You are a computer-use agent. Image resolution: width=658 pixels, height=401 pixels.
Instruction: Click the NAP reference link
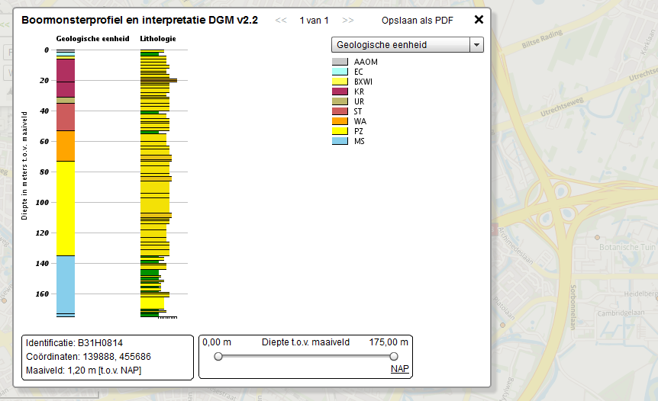(x=399, y=369)
